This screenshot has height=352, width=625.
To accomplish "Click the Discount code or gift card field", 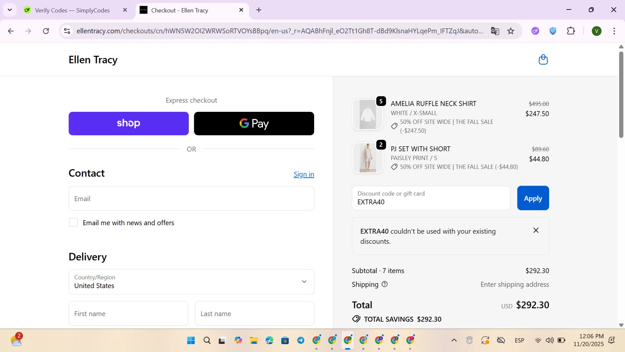I will [431, 198].
